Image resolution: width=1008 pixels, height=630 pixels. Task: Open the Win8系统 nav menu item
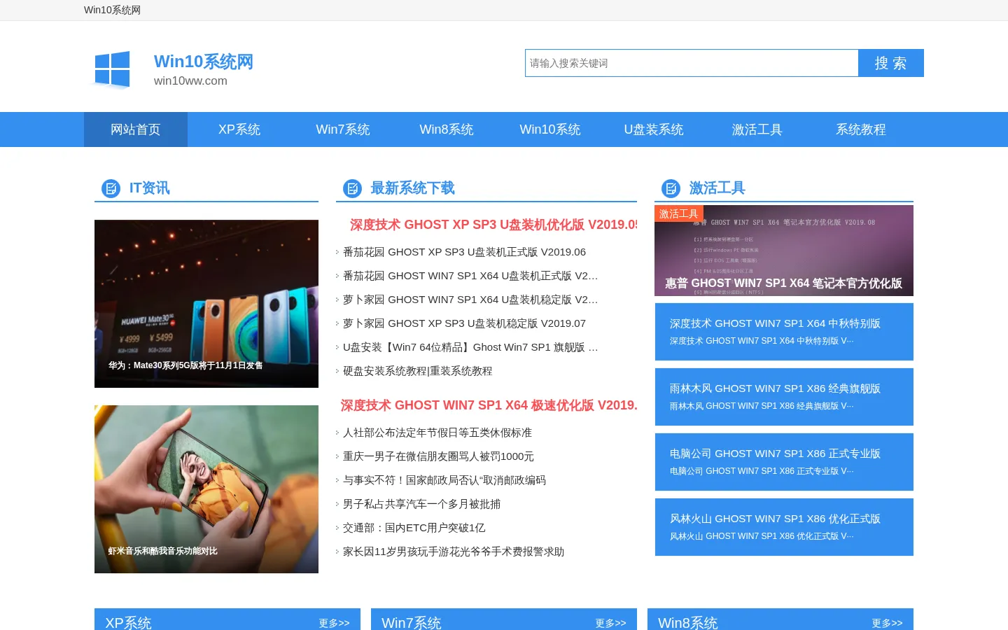coord(447,129)
